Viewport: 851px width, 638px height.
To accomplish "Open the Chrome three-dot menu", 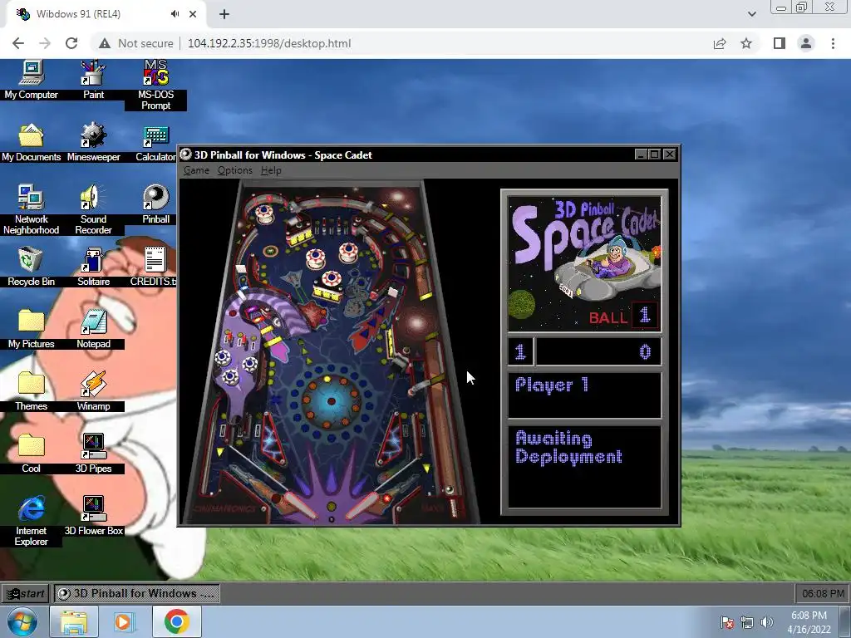I will (833, 43).
